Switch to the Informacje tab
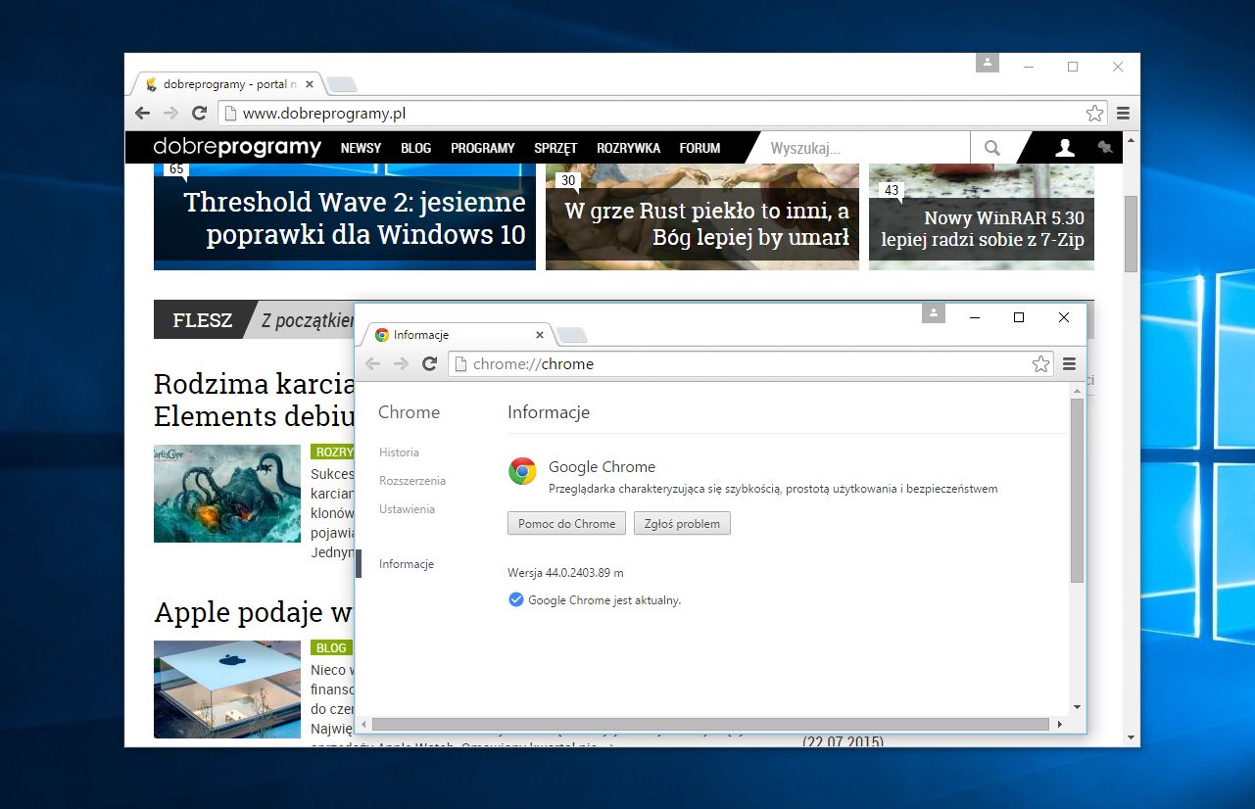The image size is (1255, 809). tap(459, 335)
